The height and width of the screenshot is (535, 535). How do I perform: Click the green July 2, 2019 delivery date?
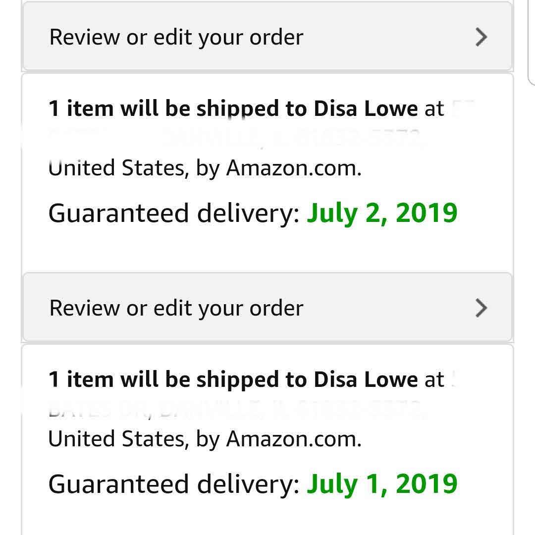pos(382,214)
